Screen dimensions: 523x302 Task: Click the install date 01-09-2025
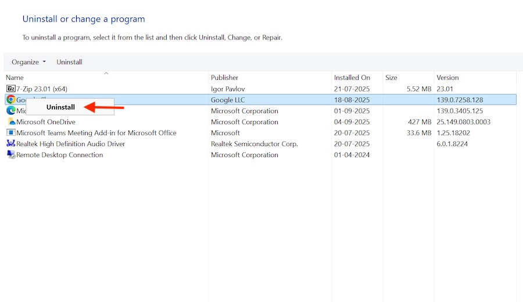(x=352, y=111)
